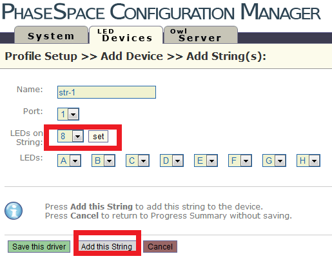Select the LED Devices tab
This screenshot has height=263, width=332.
click(x=126, y=35)
